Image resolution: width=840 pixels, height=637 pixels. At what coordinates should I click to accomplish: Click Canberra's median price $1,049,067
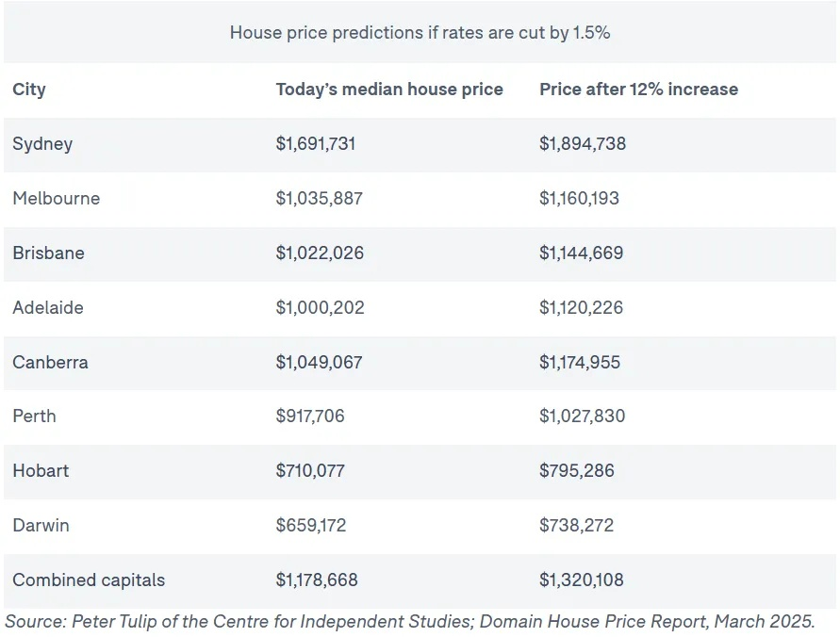319,363
